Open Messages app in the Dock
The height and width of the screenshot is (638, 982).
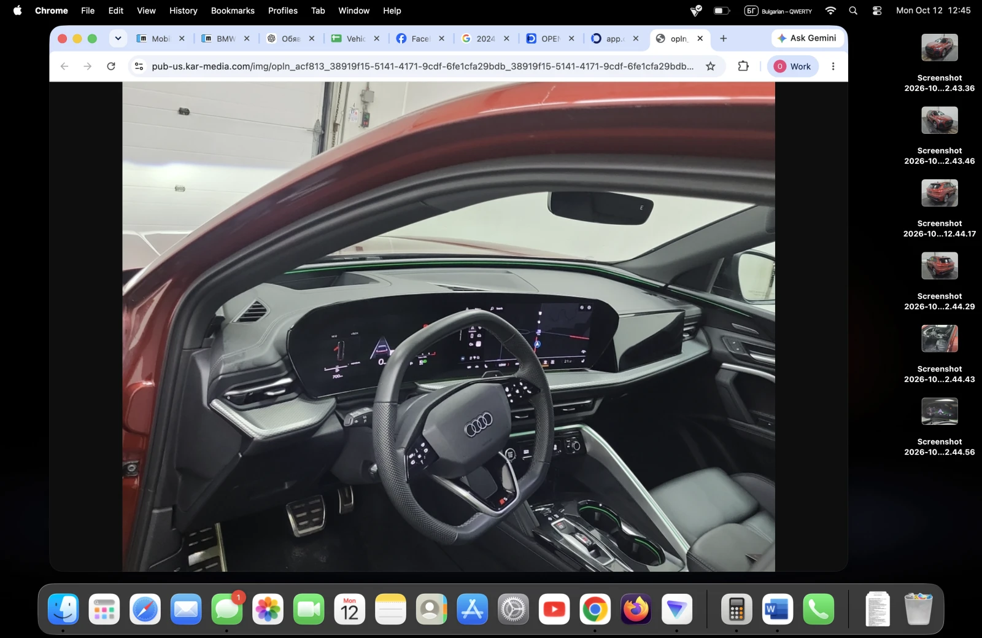[x=227, y=610]
